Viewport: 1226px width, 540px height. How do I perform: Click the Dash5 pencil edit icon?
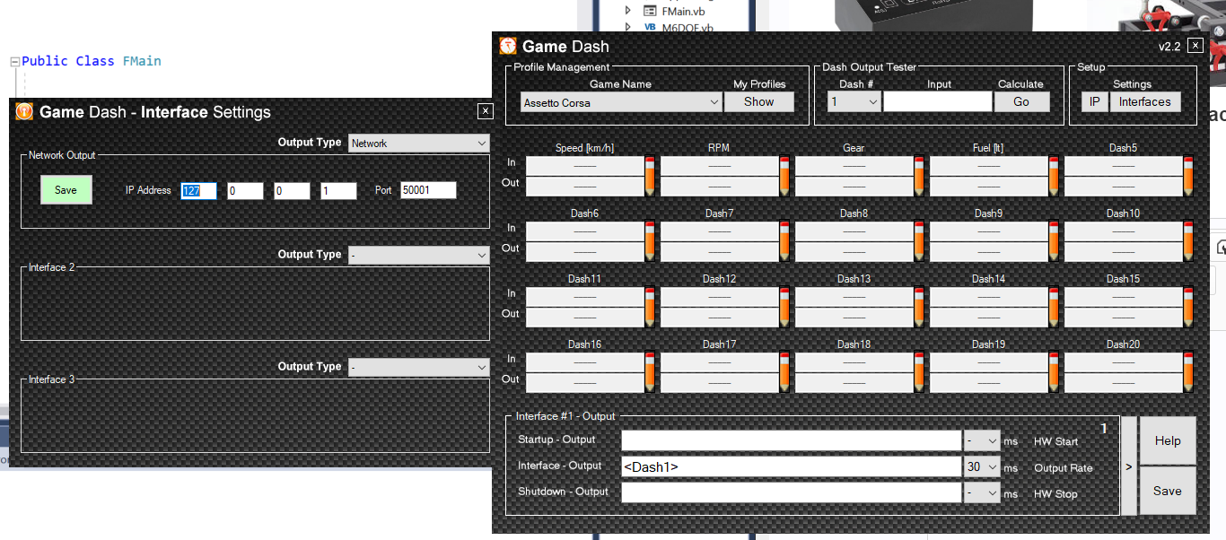click(x=1189, y=176)
